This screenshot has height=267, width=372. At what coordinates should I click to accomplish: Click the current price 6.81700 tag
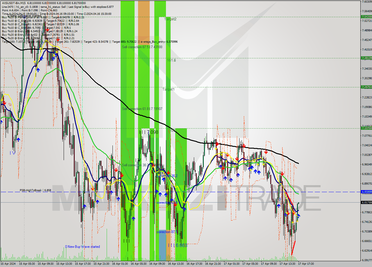click(366, 202)
